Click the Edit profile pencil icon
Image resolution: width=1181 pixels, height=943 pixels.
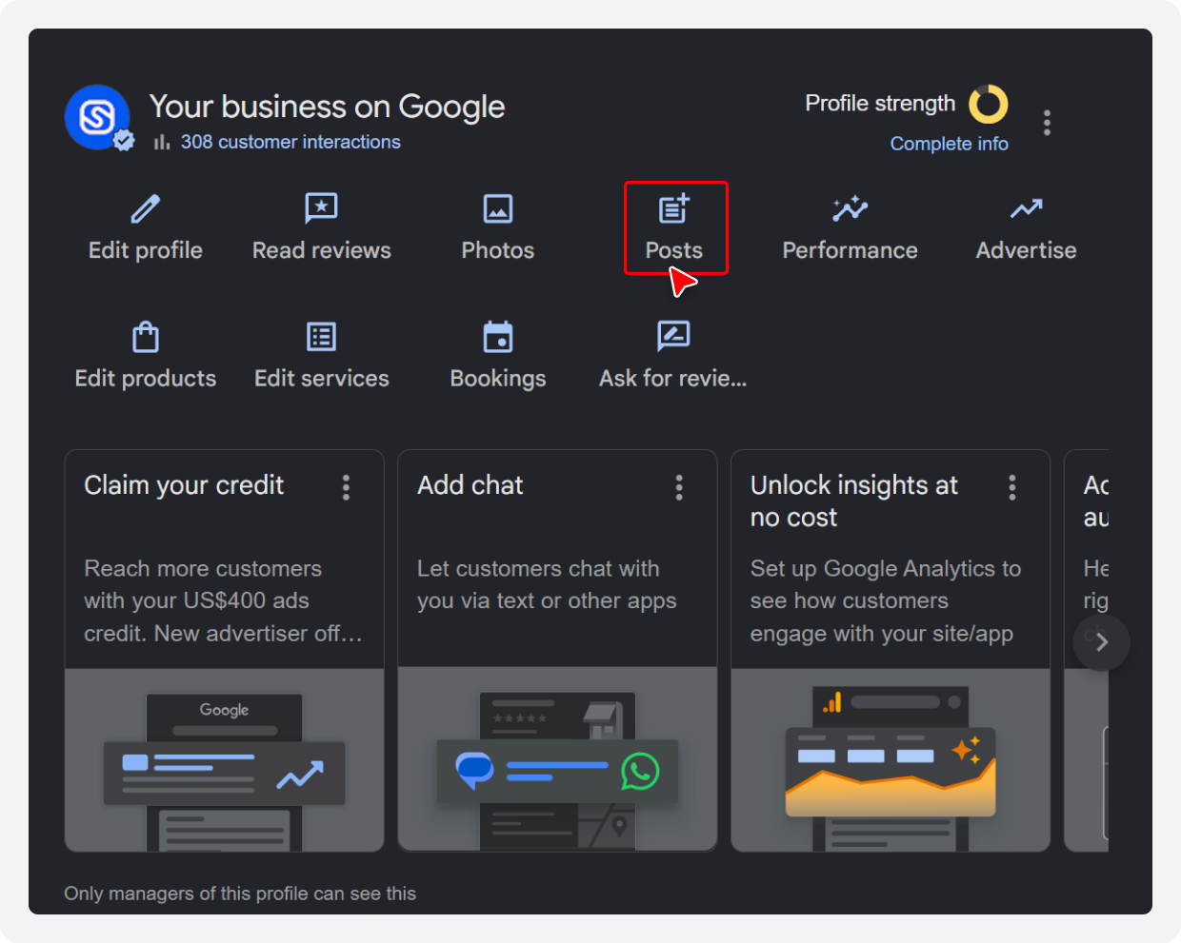pyautogui.click(x=146, y=208)
